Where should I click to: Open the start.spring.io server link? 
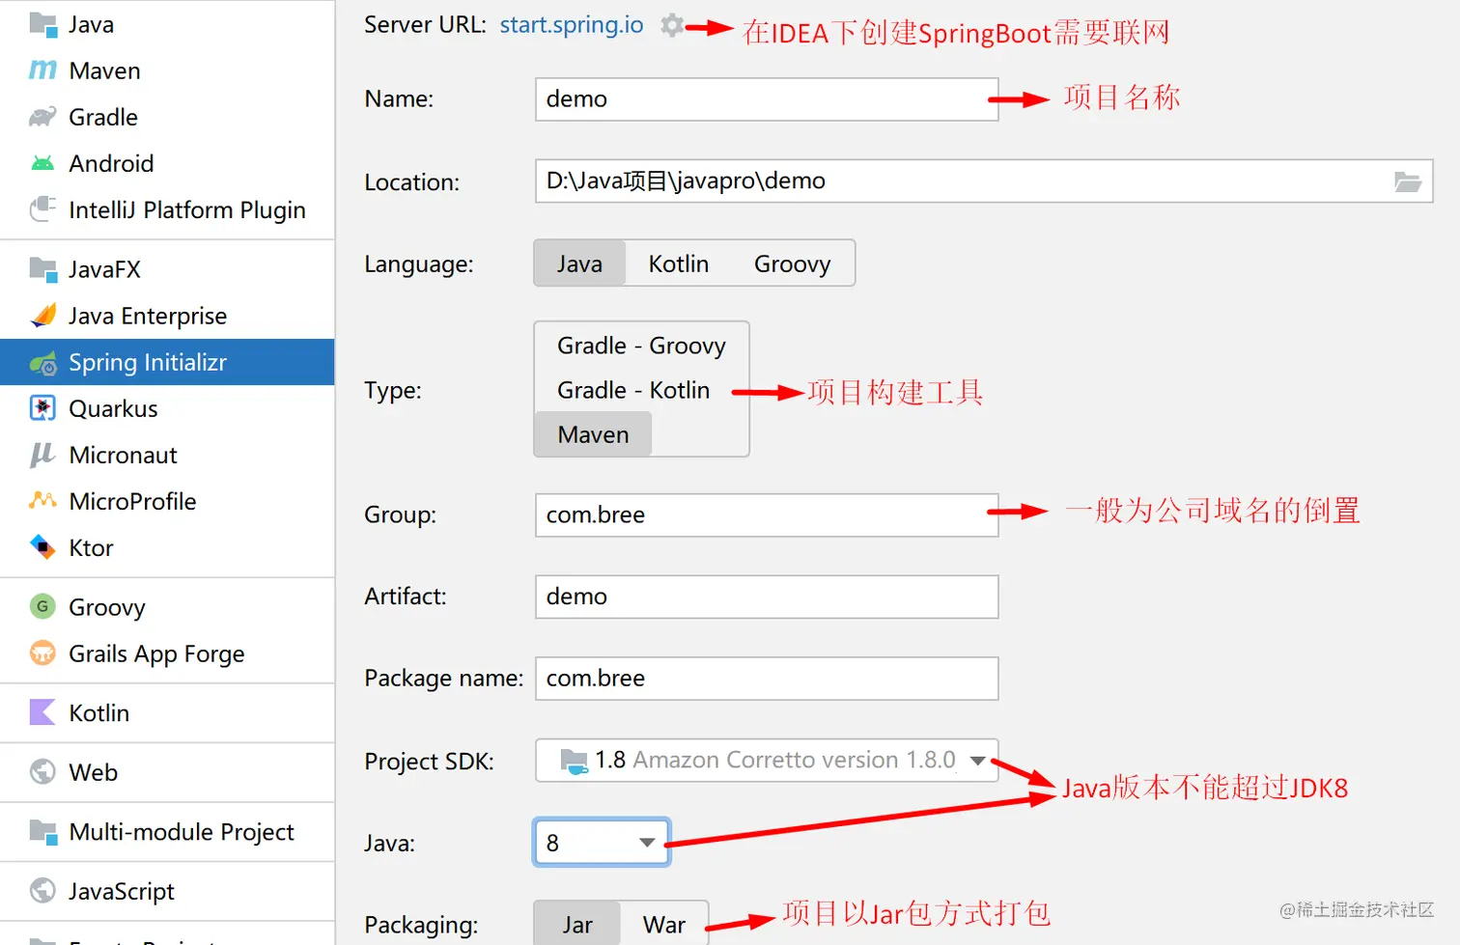coord(572,25)
